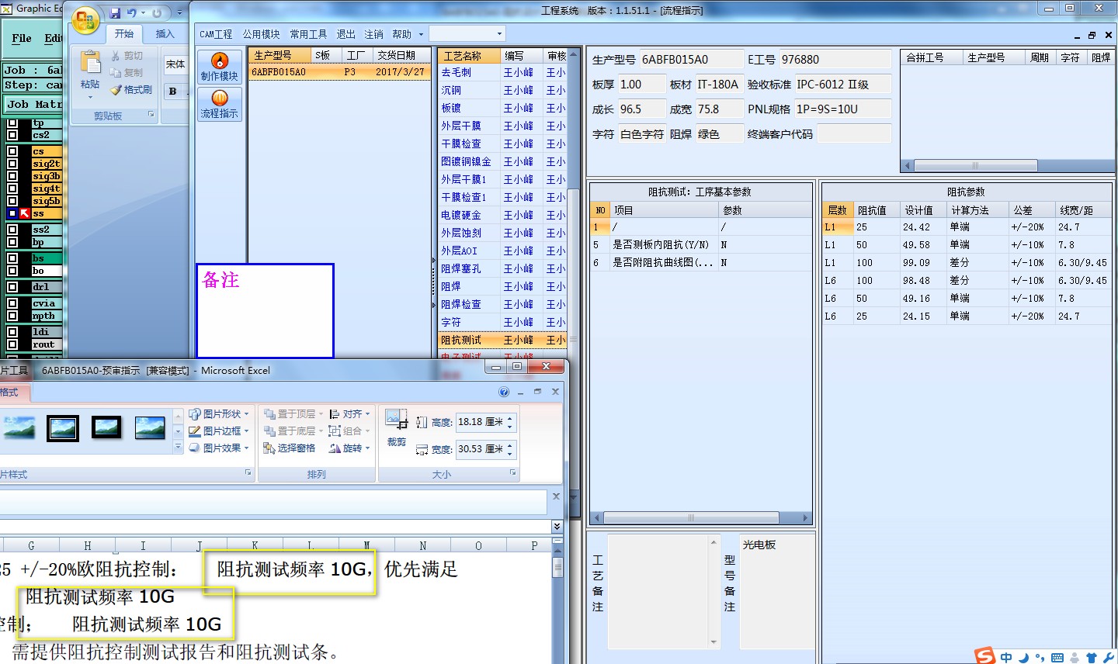This screenshot has width=1118, height=664.
Task: Select the 裁剪 crop tool
Action: 396,427
